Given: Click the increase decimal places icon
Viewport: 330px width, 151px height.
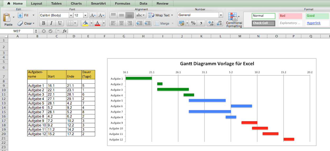Looking at the screenshot, I should tap(210, 23).
